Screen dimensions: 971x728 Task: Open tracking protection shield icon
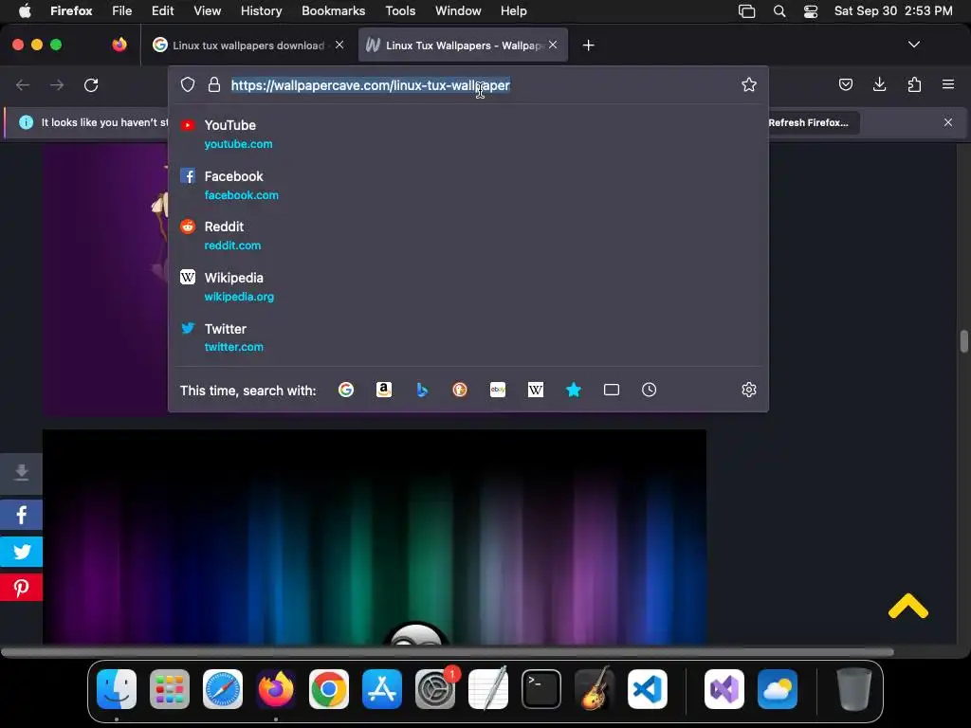click(x=188, y=84)
